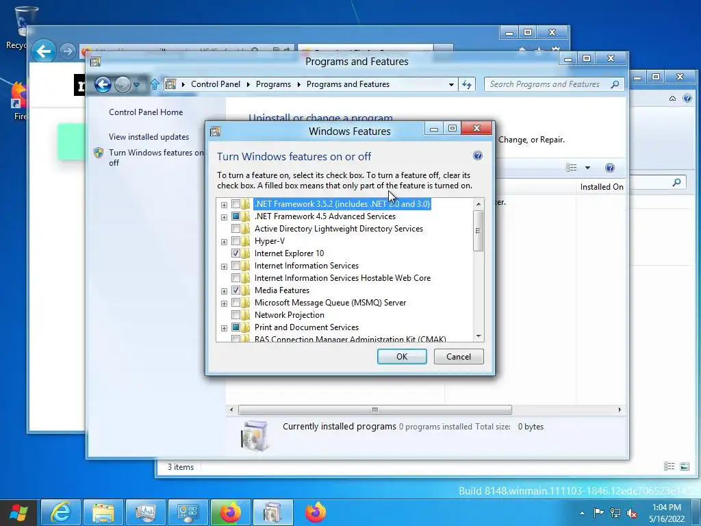The image size is (701, 526).
Task: Click the Action Center flag tray icon
Action: pos(598,512)
